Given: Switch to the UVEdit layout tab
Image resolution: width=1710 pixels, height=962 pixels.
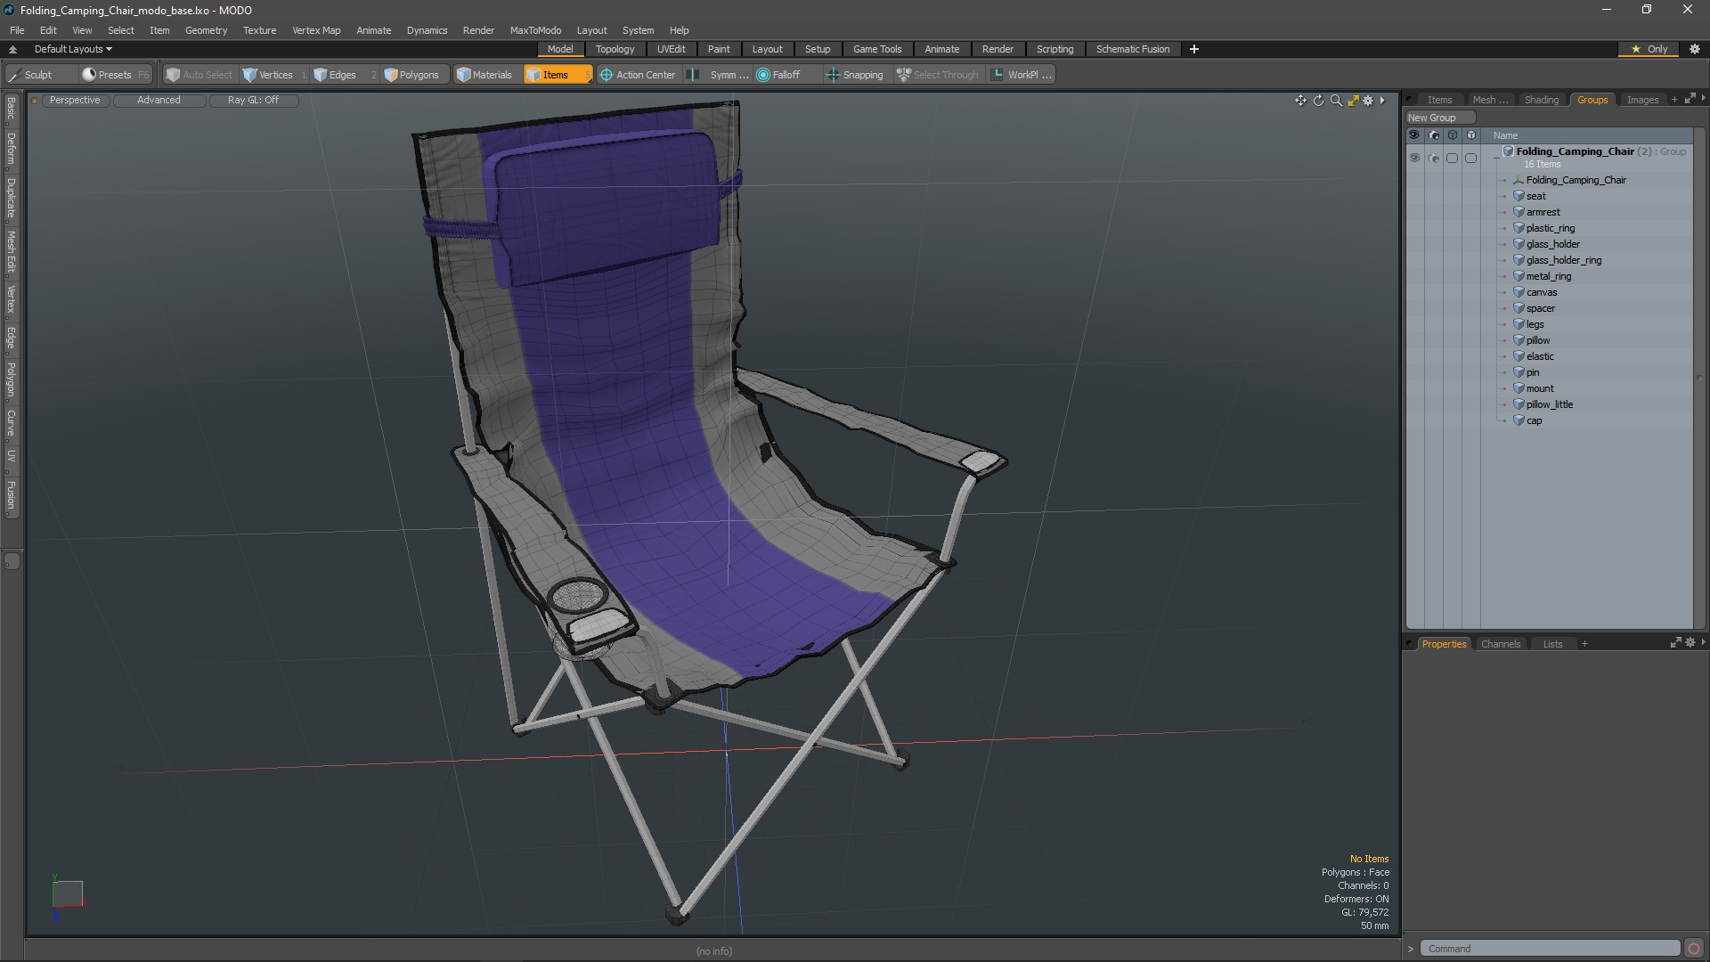Looking at the screenshot, I should tap(671, 49).
